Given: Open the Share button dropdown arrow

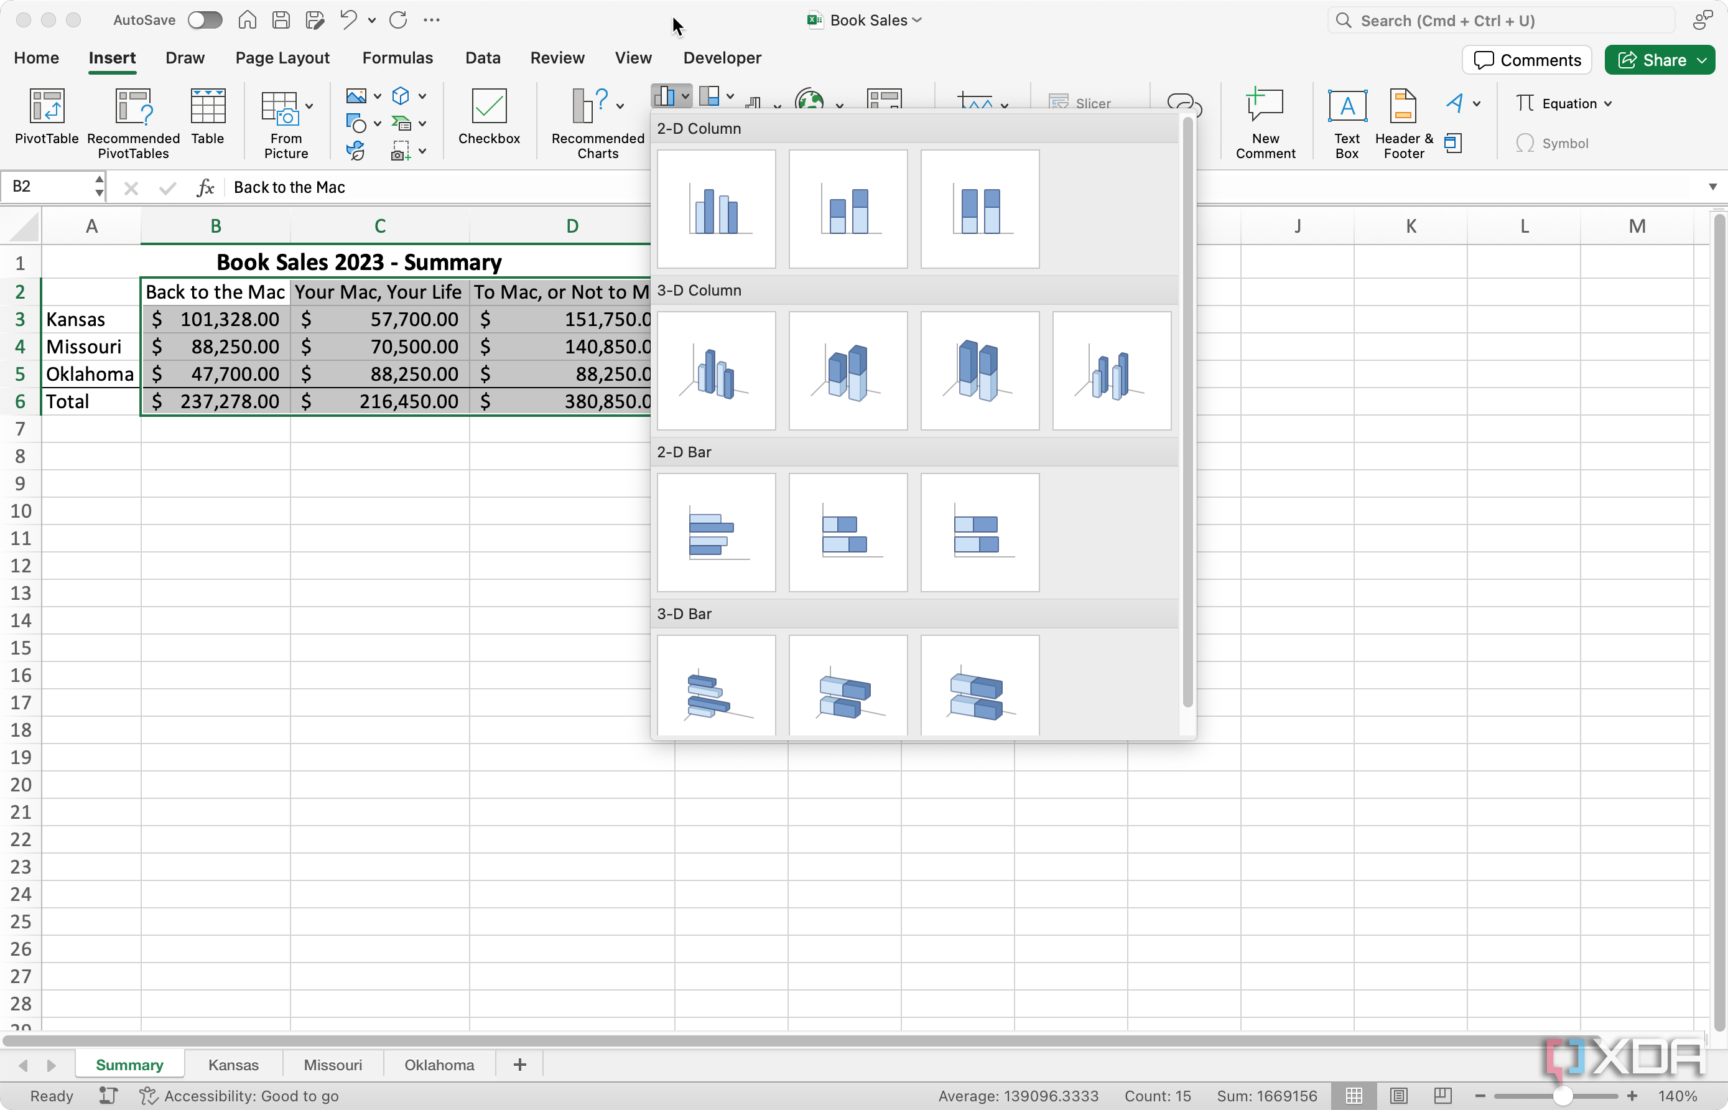Looking at the screenshot, I should coord(1702,60).
